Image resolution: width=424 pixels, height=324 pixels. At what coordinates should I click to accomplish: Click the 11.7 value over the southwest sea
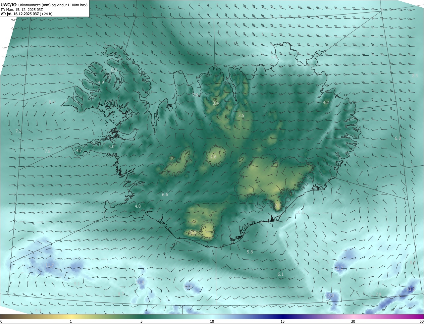coord(50,265)
